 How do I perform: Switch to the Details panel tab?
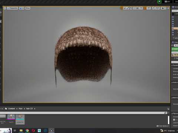click(x=175, y=42)
